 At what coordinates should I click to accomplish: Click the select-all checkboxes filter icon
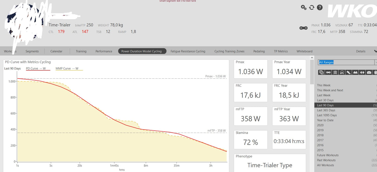point(321,72)
